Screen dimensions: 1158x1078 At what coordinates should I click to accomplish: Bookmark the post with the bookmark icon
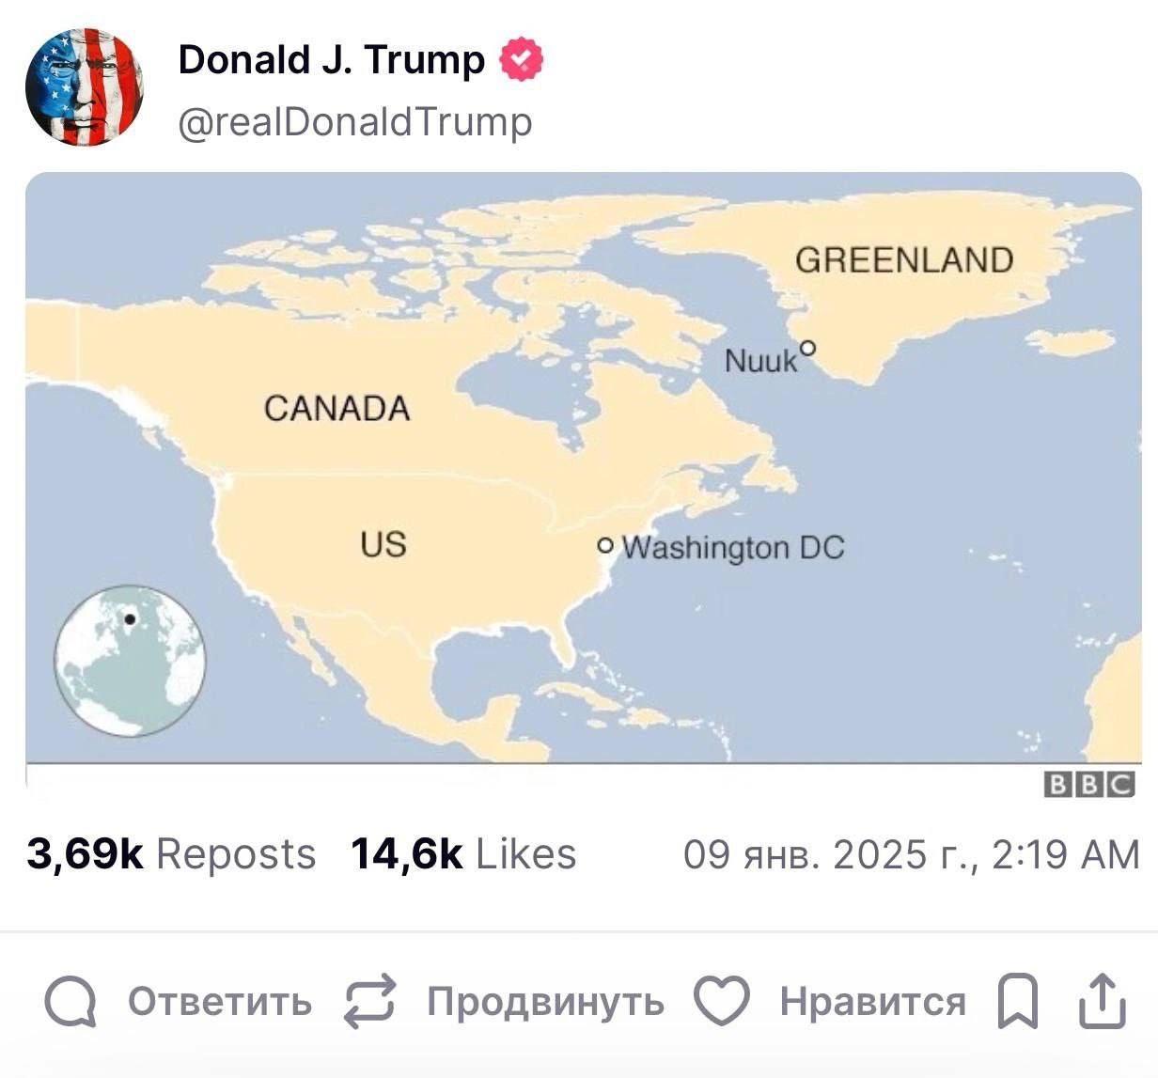pos(1017,1002)
